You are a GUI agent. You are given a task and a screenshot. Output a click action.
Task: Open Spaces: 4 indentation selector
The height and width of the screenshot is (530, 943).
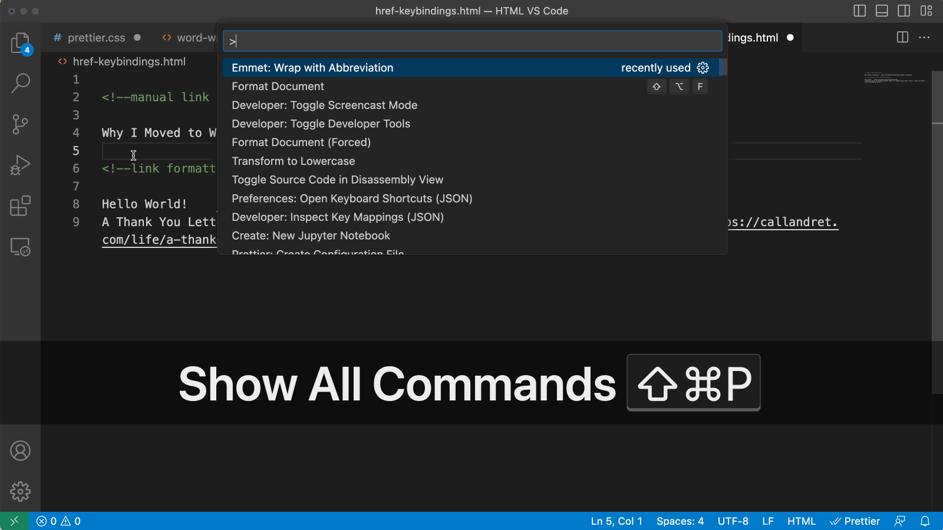pyautogui.click(x=680, y=521)
